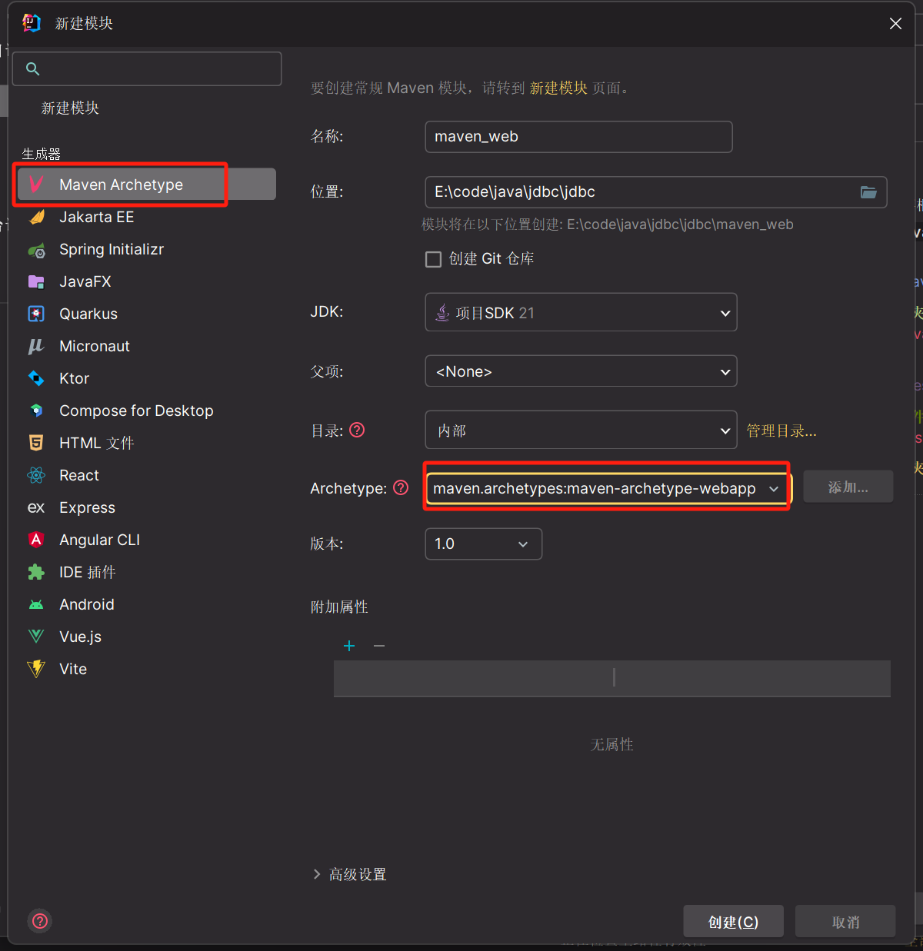Click the generator search box
Image resolution: width=923 pixels, height=951 pixels.
(147, 69)
